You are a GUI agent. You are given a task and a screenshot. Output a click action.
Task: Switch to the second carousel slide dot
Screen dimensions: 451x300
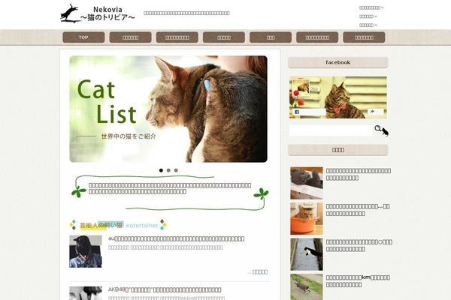point(168,170)
